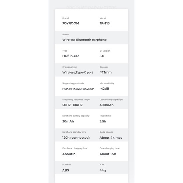Select the 400mAh case battery capacity
The image size is (183, 183).
[x=106, y=105]
